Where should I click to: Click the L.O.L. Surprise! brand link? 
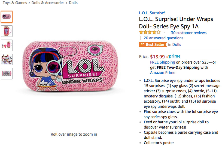152,13
